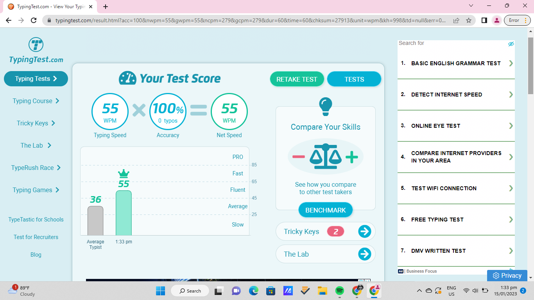
Task: Open the Online Eye Test ad link
Action: [x=435, y=126]
